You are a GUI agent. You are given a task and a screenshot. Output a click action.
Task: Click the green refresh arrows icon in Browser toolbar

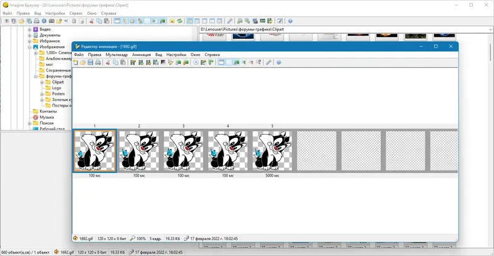click(x=180, y=21)
